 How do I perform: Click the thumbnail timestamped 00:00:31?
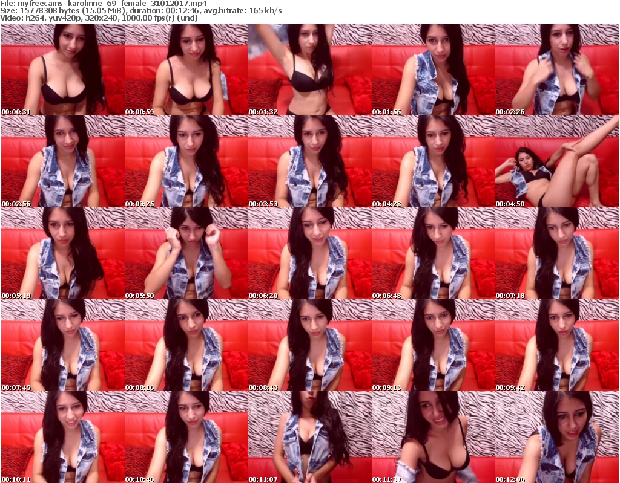62,70
